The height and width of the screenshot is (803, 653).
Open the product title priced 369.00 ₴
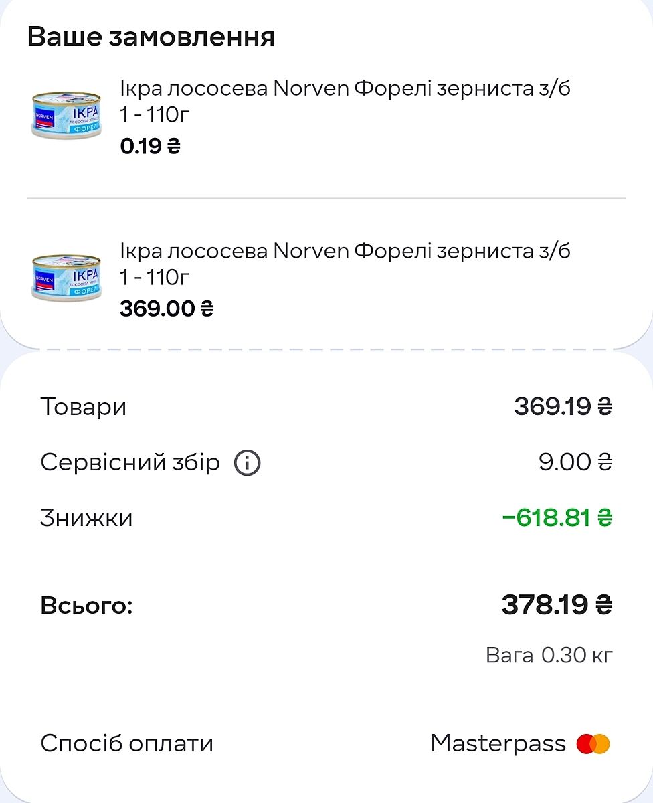tap(345, 251)
